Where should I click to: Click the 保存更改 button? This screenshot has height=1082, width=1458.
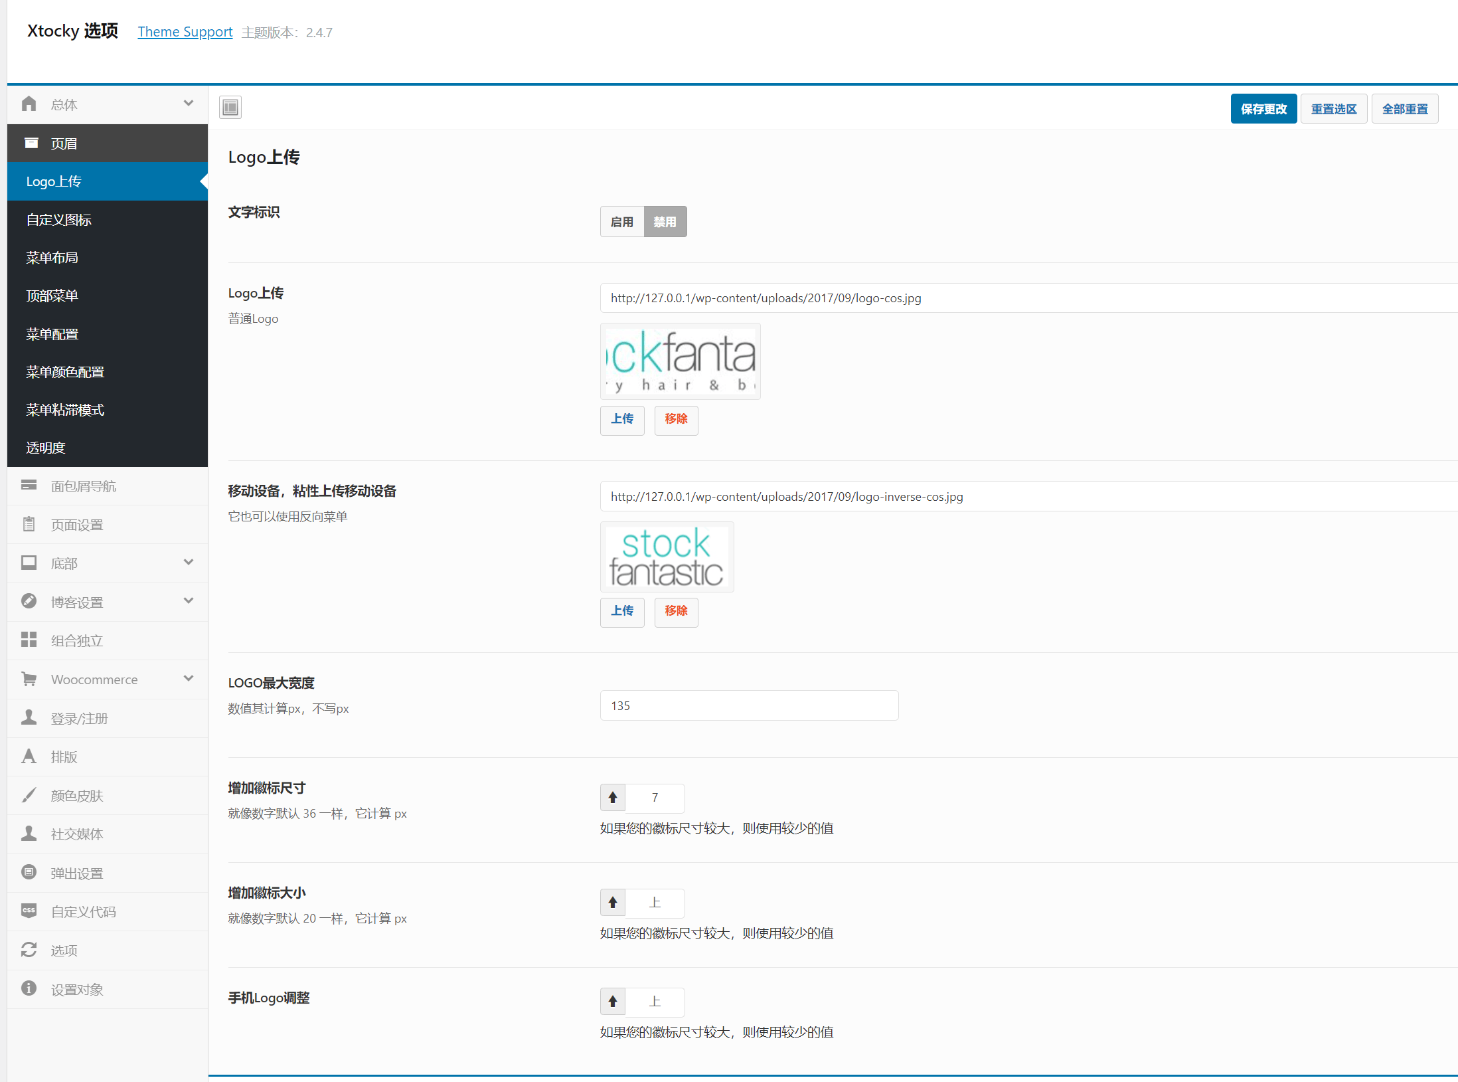point(1263,109)
